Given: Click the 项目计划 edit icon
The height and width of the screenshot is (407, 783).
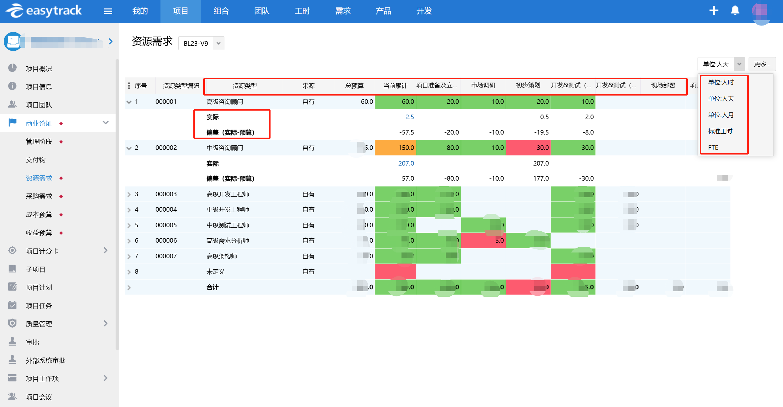Looking at the screenshot, I should 12,287.
